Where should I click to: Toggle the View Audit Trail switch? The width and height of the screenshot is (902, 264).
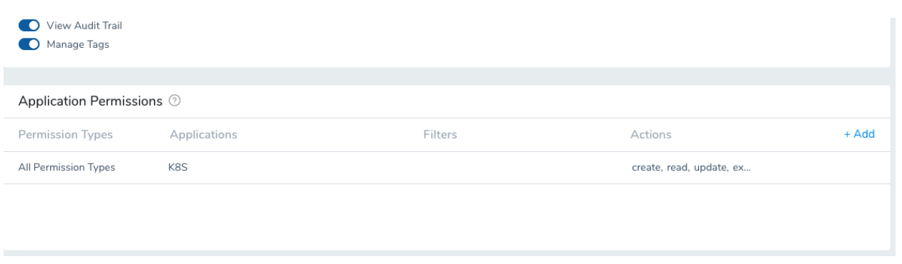pyautogui.click(x=29, y=25)
